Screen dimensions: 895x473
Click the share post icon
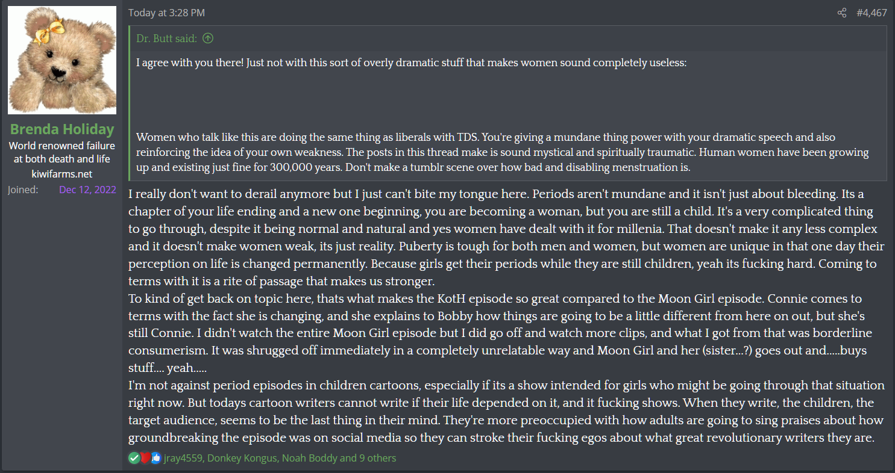(x=842, y=13)
